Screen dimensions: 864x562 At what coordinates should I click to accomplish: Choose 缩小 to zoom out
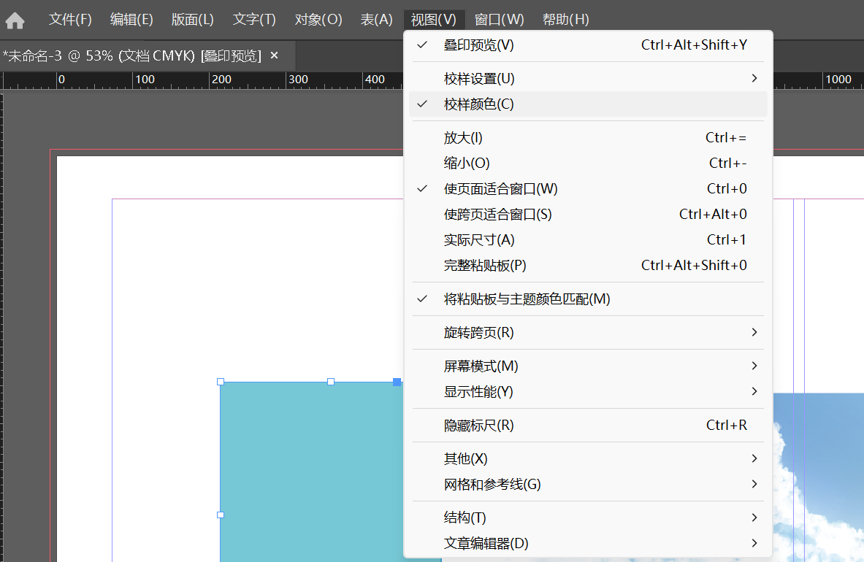coord(466,163)
